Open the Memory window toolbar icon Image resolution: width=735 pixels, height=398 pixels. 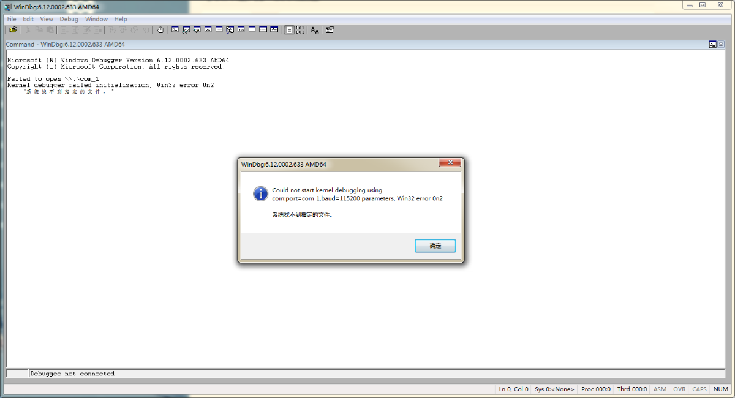coord(219,29)
